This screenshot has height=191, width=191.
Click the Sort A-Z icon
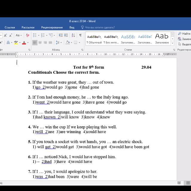[x=73, y=35]
